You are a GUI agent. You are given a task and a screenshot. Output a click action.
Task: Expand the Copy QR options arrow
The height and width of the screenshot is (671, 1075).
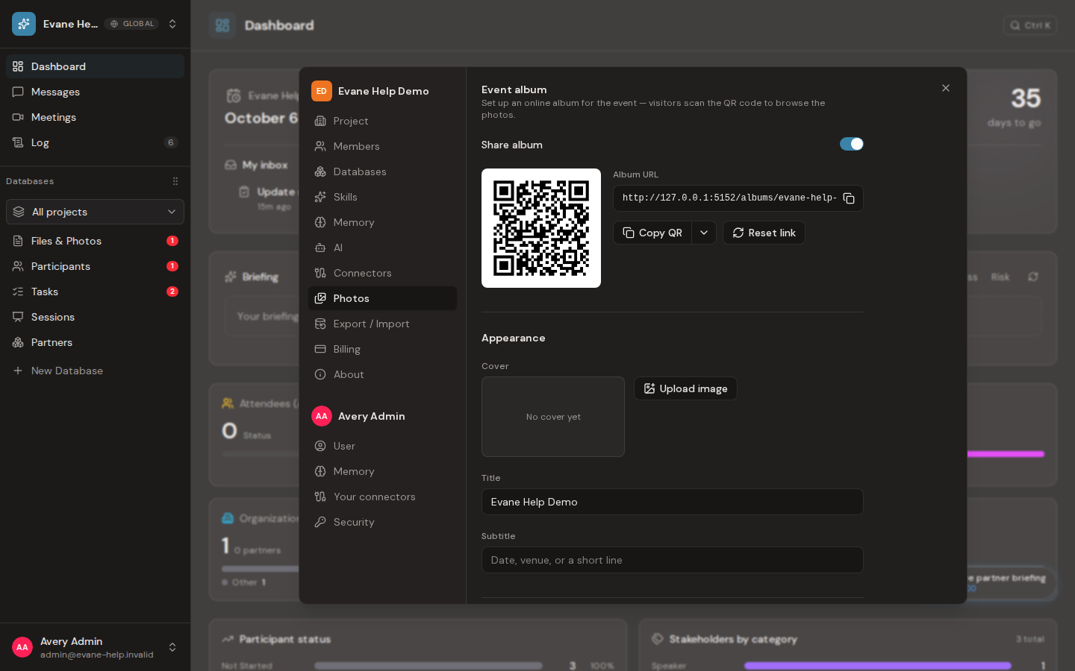coord(704,233)
